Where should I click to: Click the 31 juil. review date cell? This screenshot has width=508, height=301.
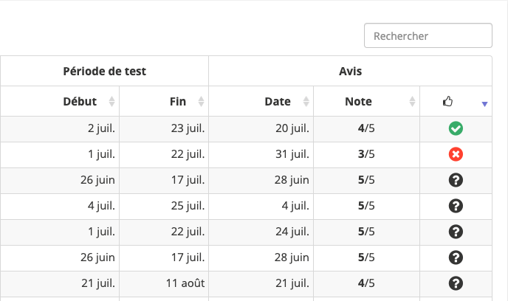pos(290,154)
